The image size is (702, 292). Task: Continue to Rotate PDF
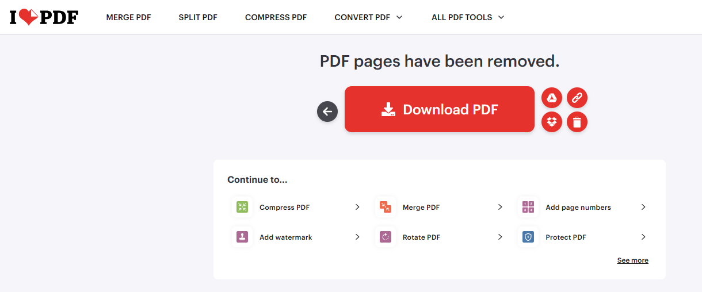[x=421, y=237]
